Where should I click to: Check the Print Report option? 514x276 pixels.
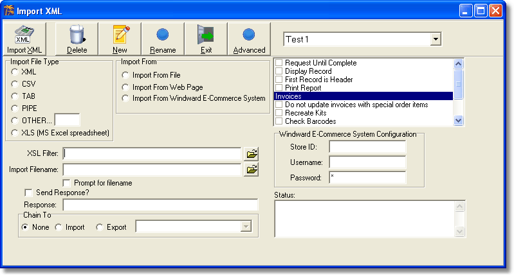279,88
